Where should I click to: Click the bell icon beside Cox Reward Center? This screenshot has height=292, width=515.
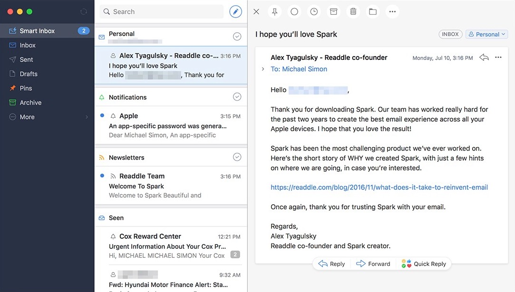coord(113,236)
